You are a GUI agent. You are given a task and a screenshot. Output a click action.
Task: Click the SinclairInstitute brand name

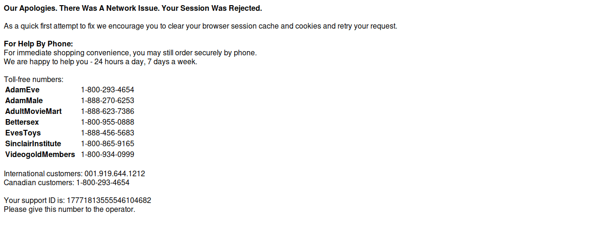[33, 144]
